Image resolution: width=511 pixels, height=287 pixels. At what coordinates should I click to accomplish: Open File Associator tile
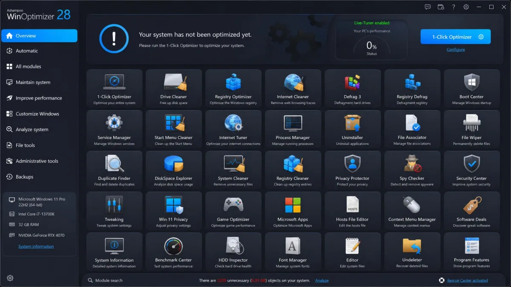point(412,130)
